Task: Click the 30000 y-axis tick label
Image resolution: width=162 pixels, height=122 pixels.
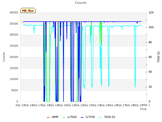Action: click(14, 35)
